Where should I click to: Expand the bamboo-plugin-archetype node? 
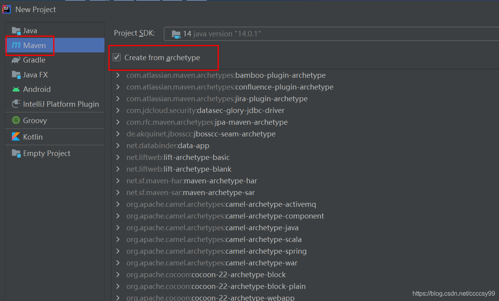point(118,75)
